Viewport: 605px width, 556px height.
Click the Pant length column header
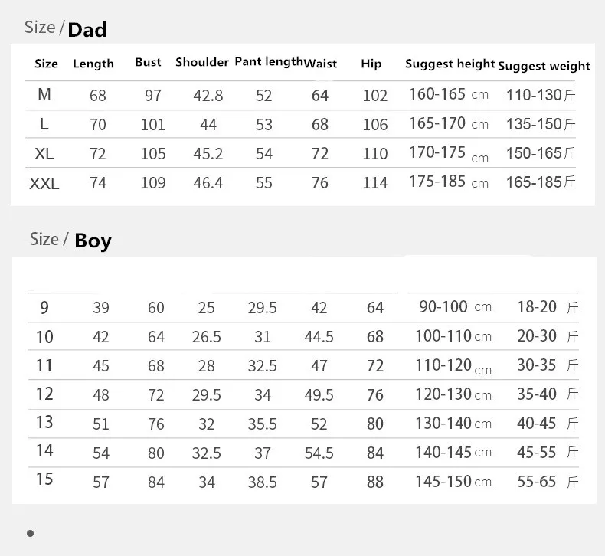click(x=269, y=62)
